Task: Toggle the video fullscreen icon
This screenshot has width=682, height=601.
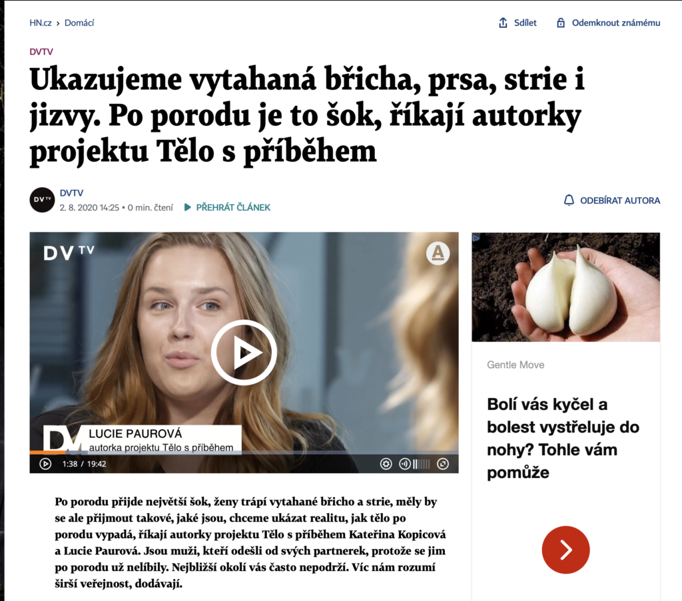Action: pyautogui.click(x=443, y=464)
